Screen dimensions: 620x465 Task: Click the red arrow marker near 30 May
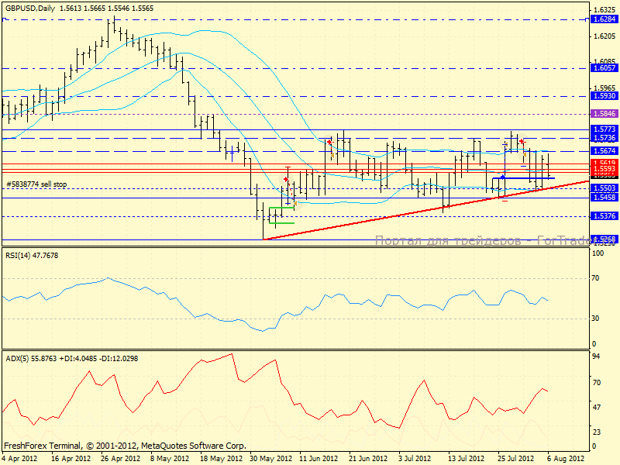(x=286, y=179)
